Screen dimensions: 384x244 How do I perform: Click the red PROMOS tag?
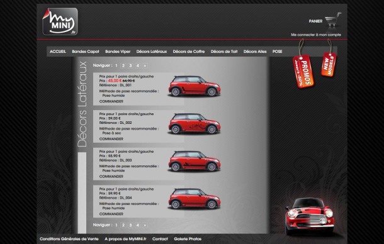click(303, 71)
